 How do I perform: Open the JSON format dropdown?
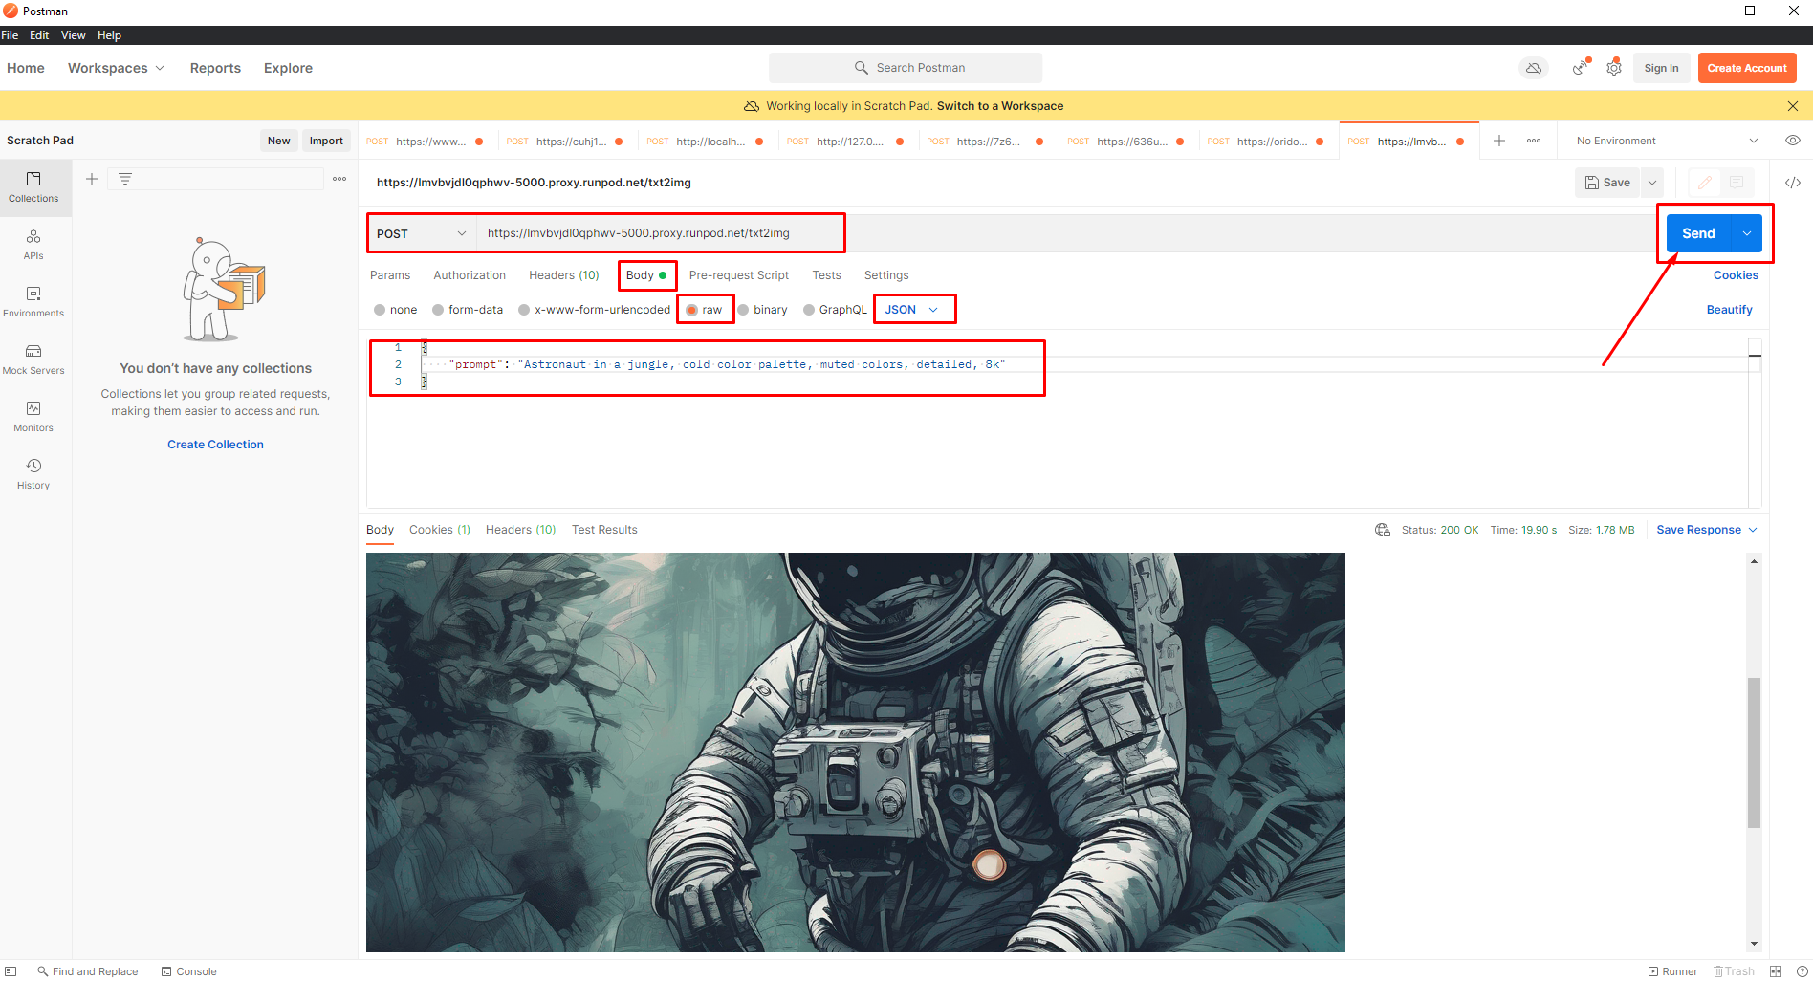[912, 310]
